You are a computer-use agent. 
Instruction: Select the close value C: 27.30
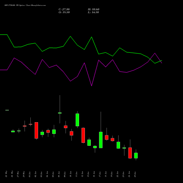coord(64,10)
